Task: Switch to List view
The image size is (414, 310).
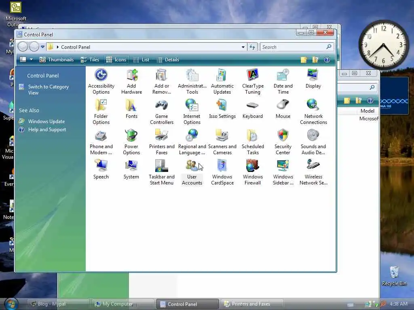Action: 141,60
